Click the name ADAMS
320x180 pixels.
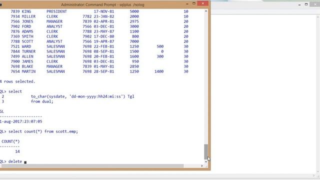point(27,31)
